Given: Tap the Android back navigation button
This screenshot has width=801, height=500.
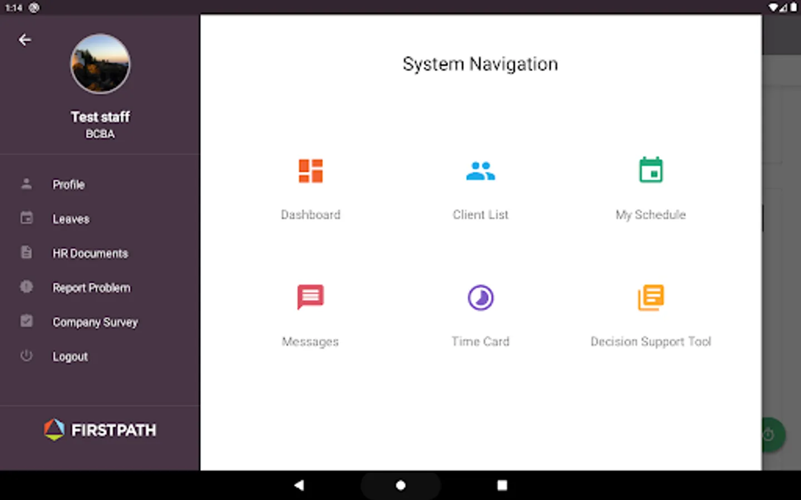Looking at the screenshot, I should [x=299, y=485].
